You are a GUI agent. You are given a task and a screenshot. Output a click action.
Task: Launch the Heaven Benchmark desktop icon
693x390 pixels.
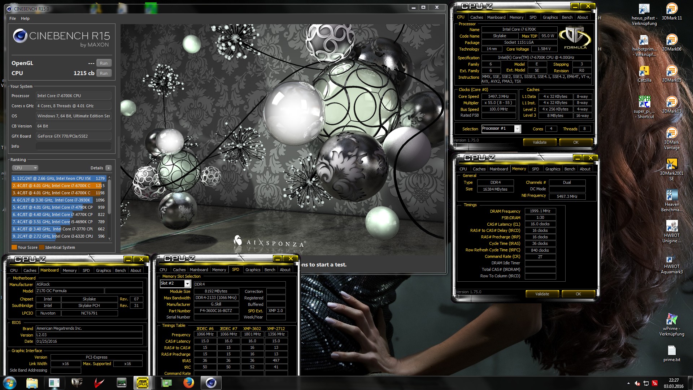pos(672,200)
